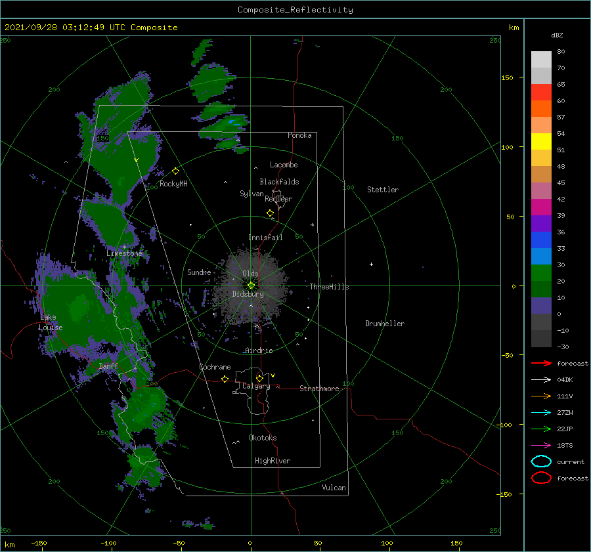Click the Blackfalds city label
The width and height of the screenshot is (591, 552).
point(279,182)
